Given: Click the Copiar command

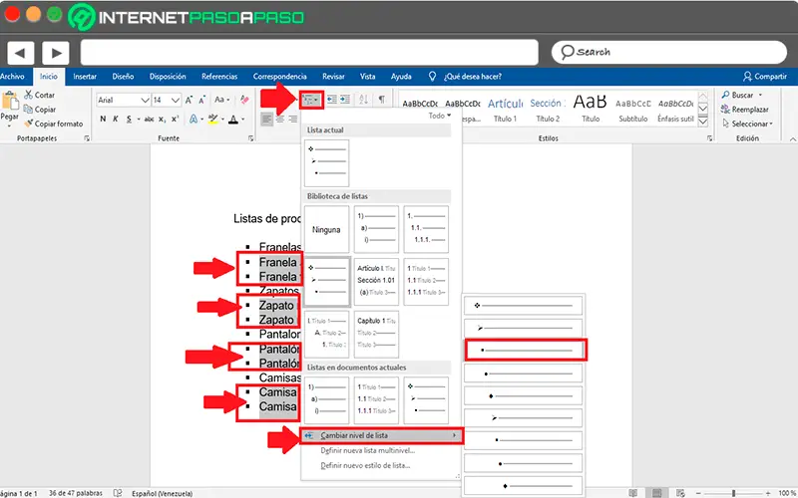Looking at the screenshot, I should pos(40,110).
